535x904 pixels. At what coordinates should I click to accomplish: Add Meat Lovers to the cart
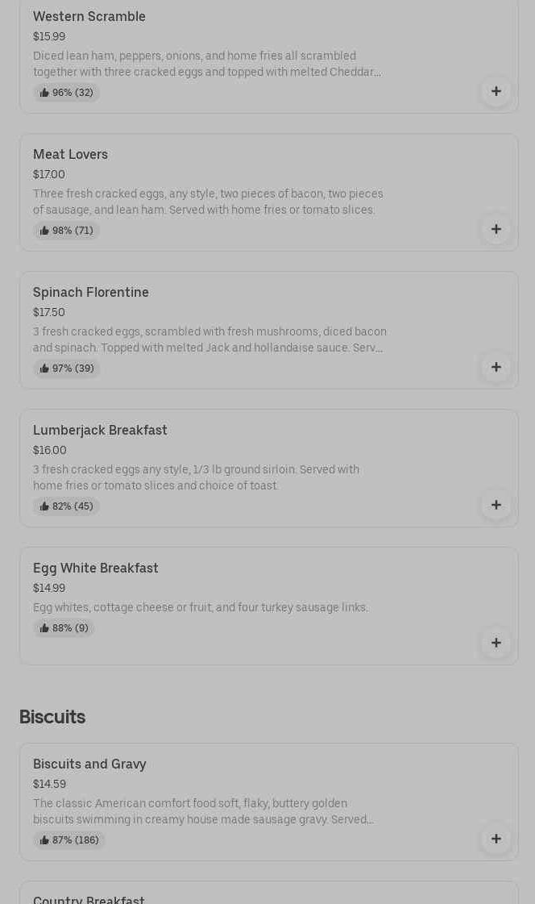[496, 229]
